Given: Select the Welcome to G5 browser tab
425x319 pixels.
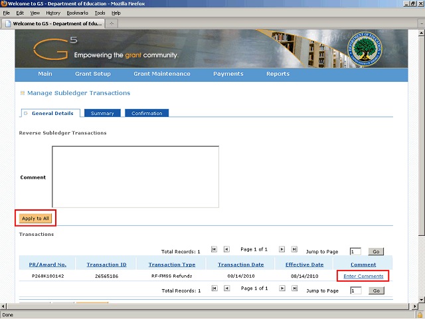Looking at the screenshot, I should (x=53, y=24).
